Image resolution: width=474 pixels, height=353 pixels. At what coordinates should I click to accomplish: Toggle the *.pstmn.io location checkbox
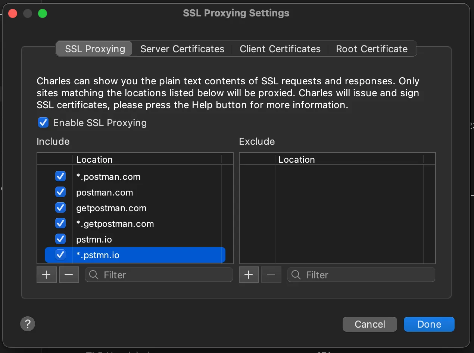60,255
